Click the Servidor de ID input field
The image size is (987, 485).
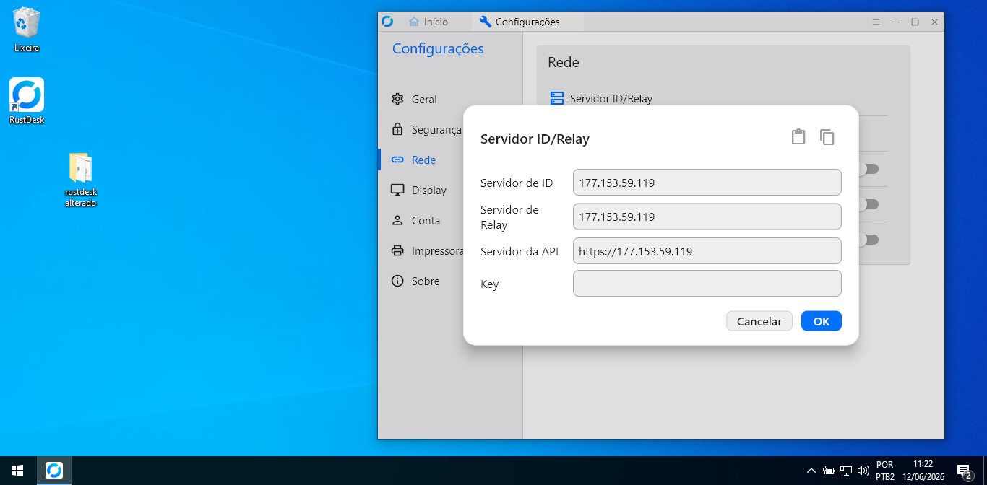point(707,183)
